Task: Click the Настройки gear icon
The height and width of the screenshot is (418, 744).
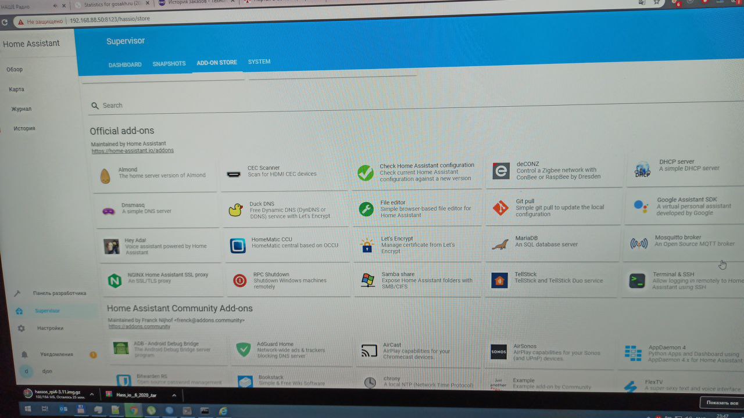Action: 21,328
